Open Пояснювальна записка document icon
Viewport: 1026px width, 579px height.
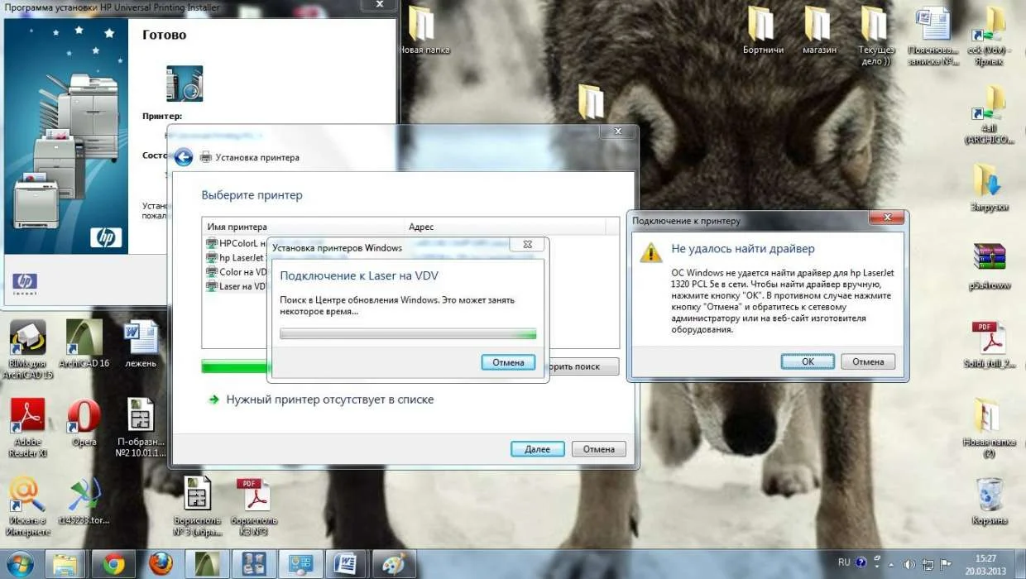pyautogui.click(x=933, y=36)
